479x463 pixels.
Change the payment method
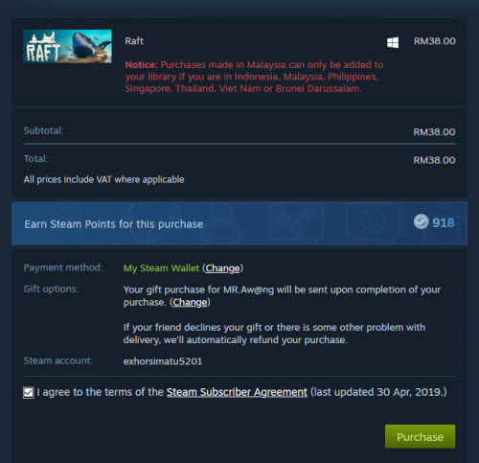point(222,268)
